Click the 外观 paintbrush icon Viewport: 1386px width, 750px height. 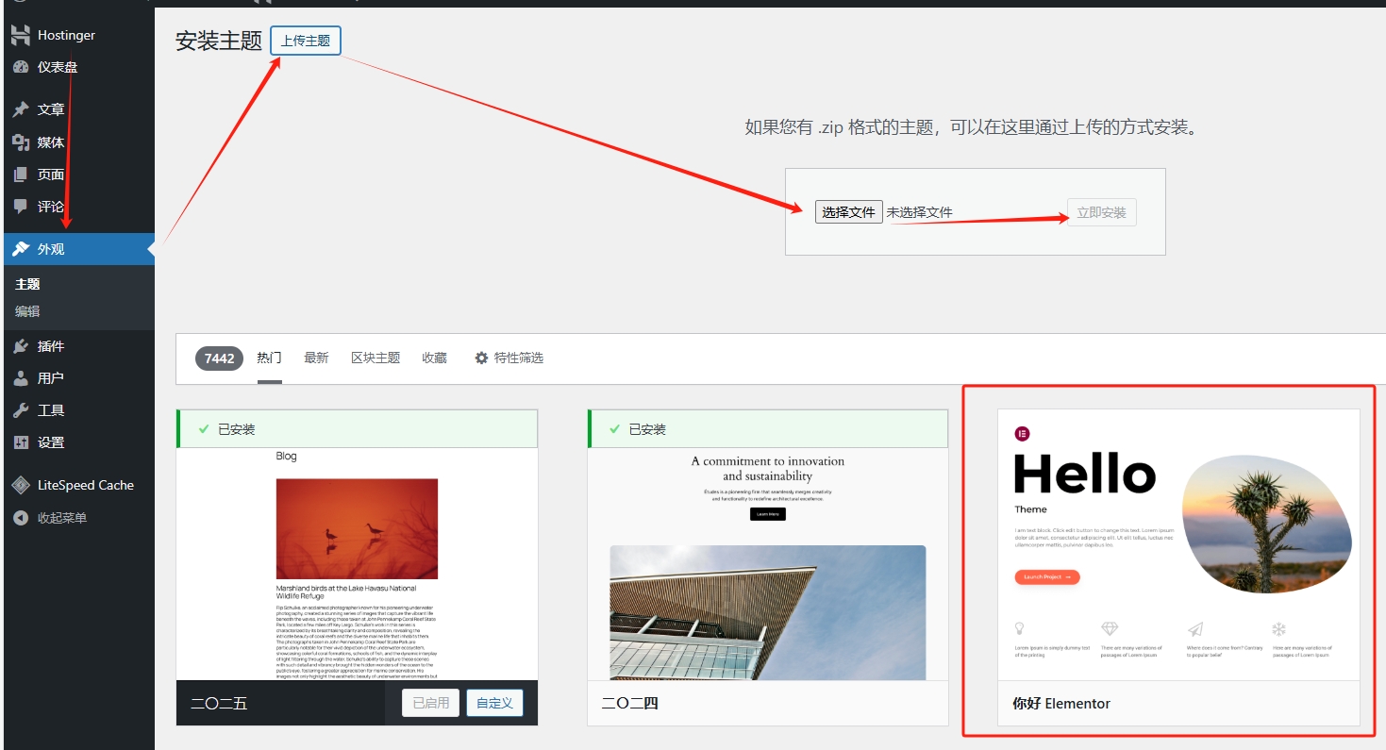[21, 249]
